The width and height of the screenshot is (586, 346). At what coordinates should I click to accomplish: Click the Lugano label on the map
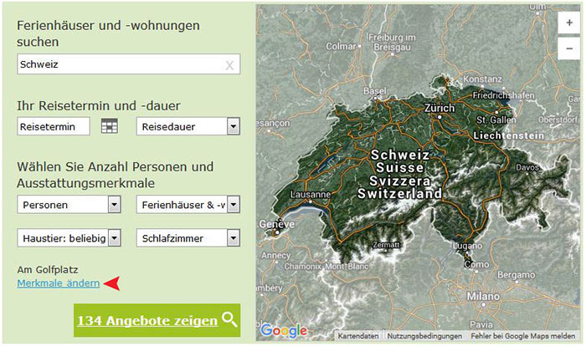pyautogui.click(x=467, y=246)
